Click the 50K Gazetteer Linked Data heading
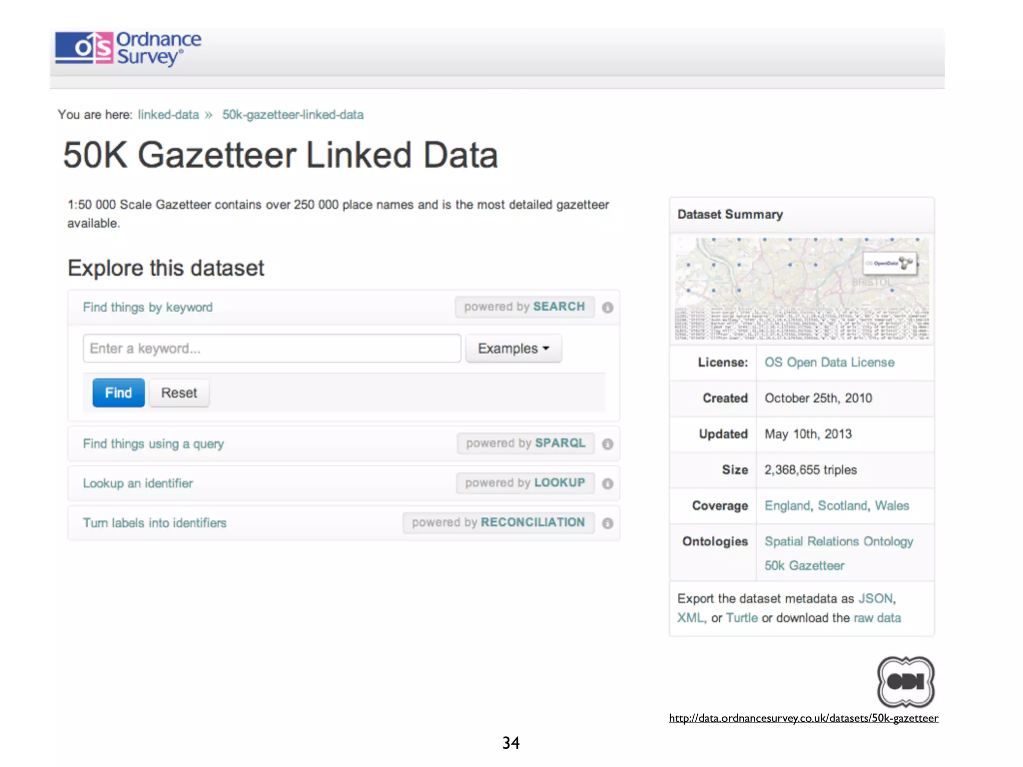This screenshot has width=1023, height=767. point(280,155)
